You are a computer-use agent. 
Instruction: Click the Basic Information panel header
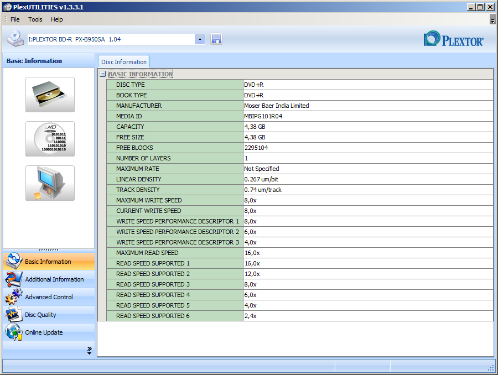[49, 61]
